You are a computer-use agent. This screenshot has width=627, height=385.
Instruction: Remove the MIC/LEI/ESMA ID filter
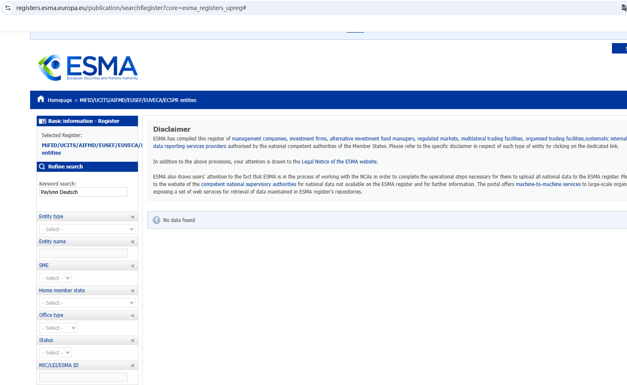point(133,366)
